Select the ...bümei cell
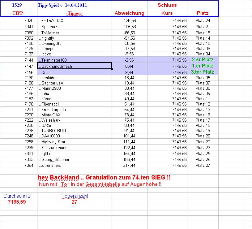This screenshot has width=252, height=229. click(75, 99)
